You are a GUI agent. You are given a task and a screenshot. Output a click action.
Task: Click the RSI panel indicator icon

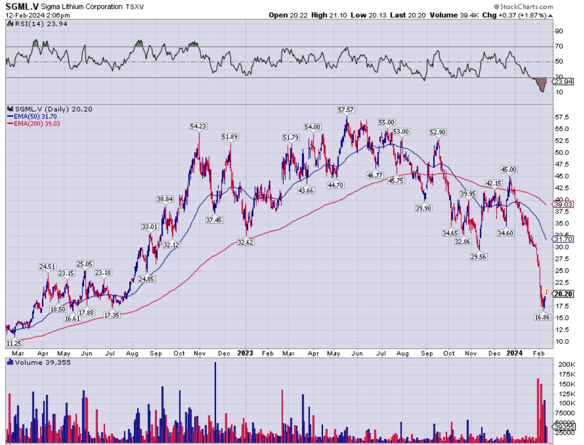(x=11, y=24)
